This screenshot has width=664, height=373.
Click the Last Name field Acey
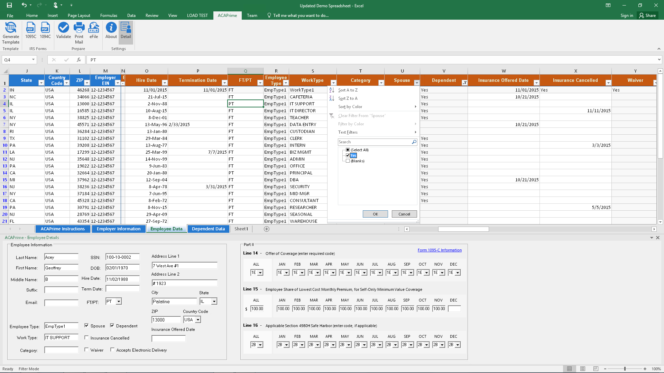[61, 257]
